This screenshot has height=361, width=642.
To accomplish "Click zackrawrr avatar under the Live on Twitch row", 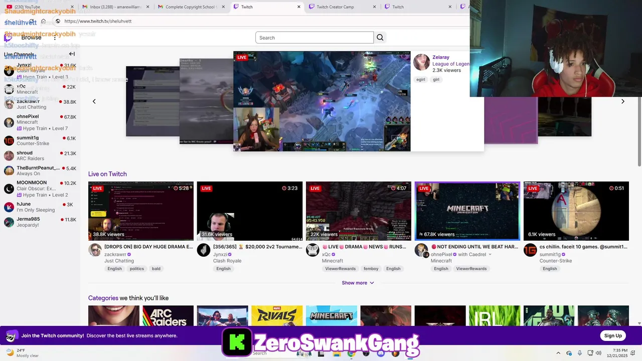I will coord(95,250).
